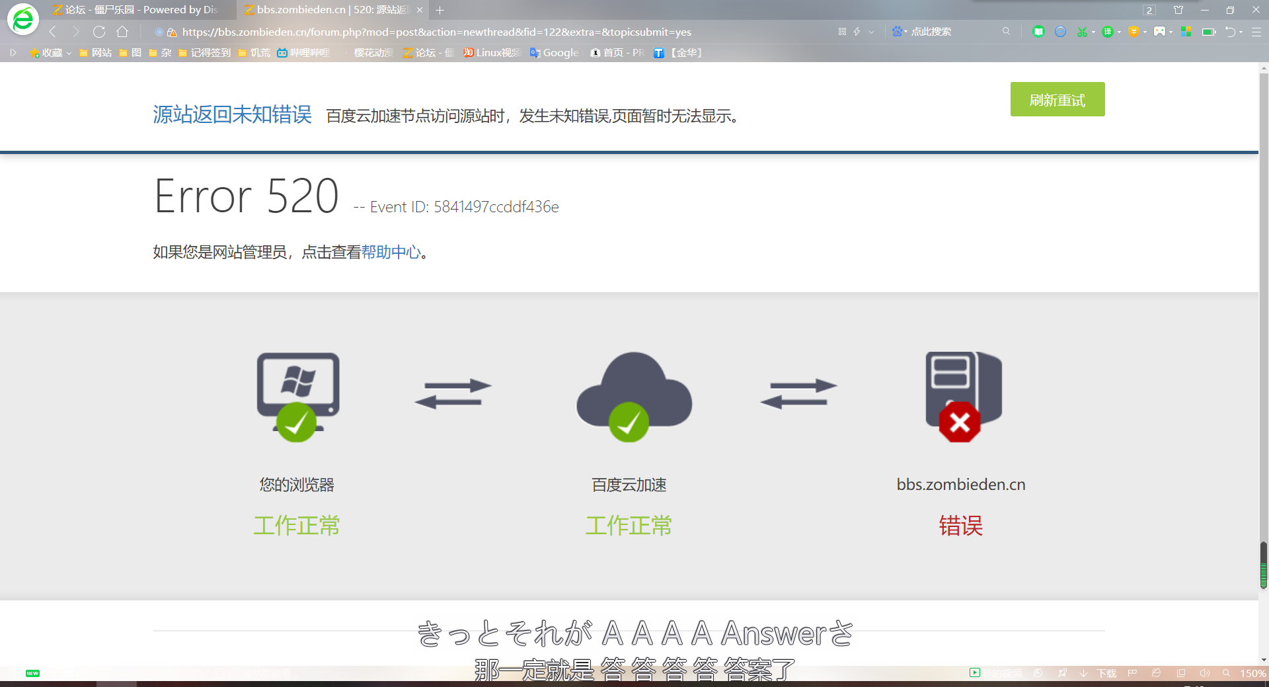Expand the translate icon's dropdown arrow
Viewport: 1269px width, 687px height.
coord(1120,31)
